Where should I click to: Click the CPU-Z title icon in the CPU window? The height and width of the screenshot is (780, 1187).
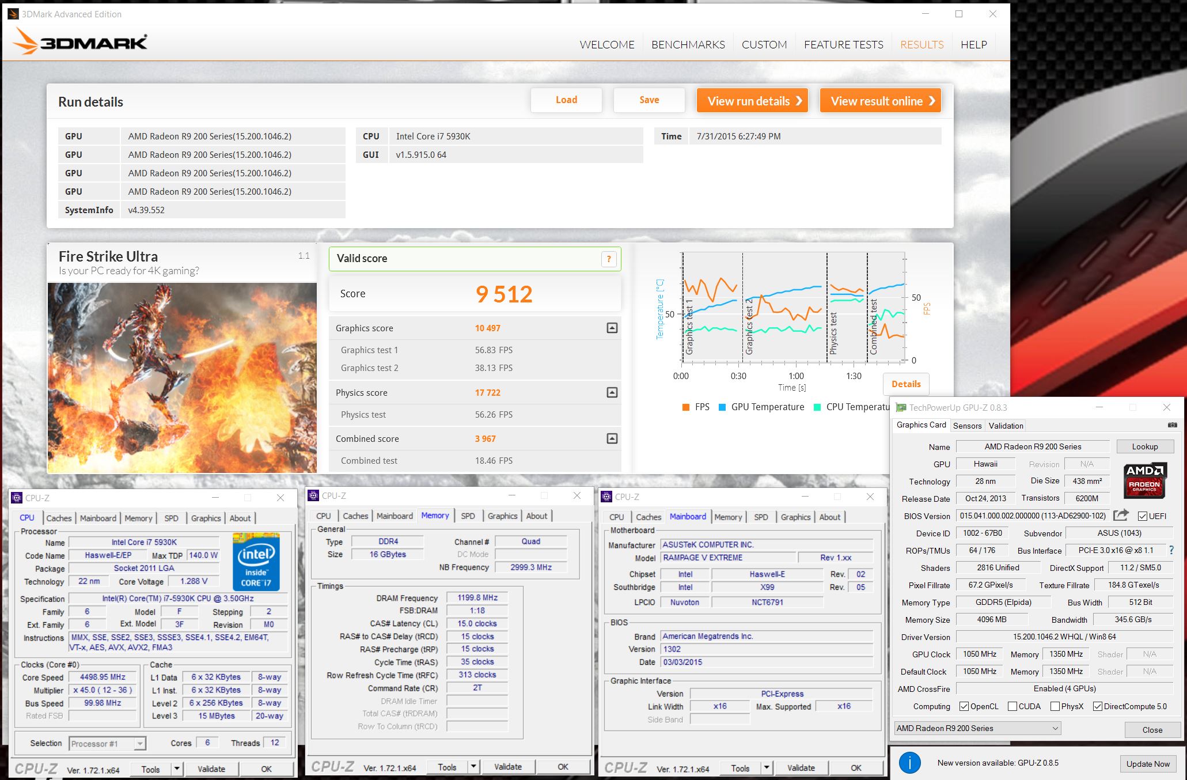click(x=17, y=498)
